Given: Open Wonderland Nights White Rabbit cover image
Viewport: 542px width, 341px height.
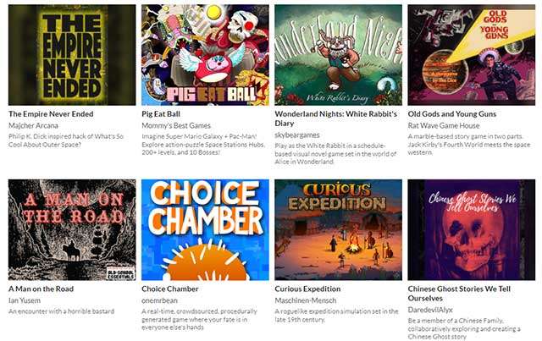Looking at the screenshot, I should click(x=339, y=55).
